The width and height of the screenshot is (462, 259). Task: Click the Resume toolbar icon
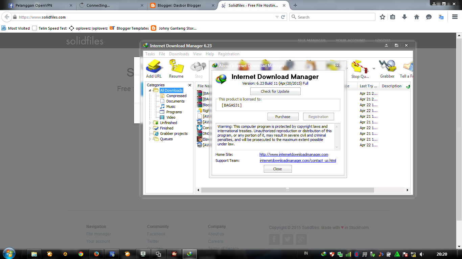pyautogui.click(x=176, y=69)
